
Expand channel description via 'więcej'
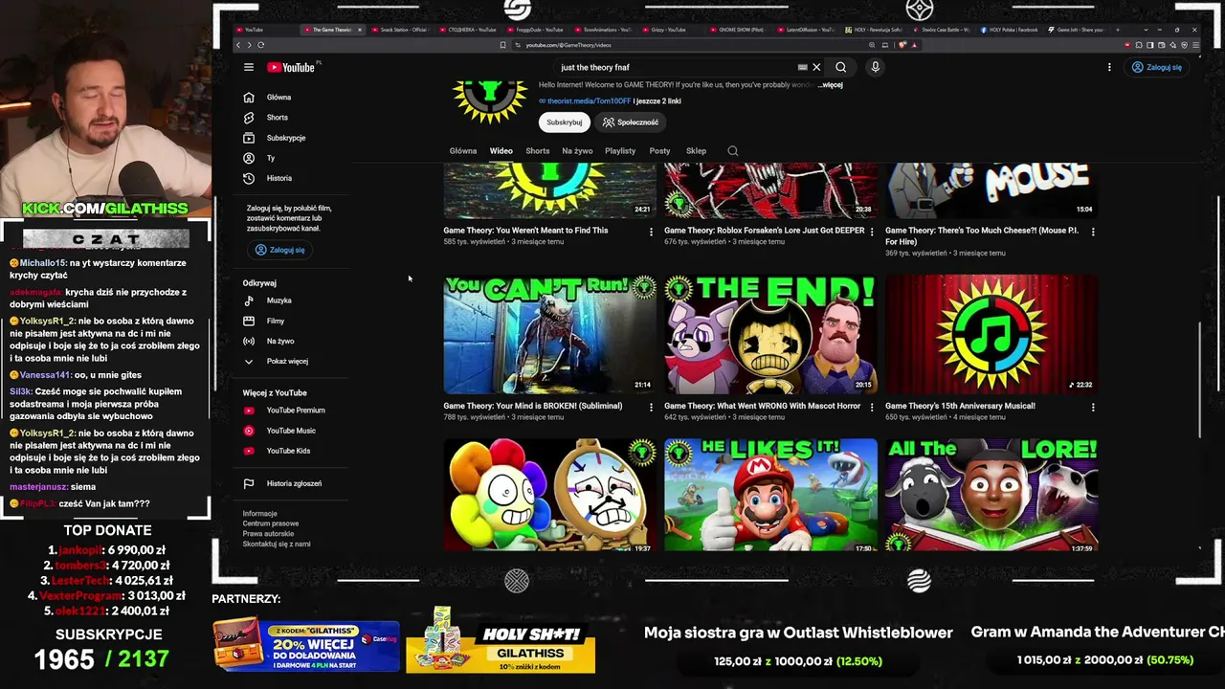(x=831, y=85)
